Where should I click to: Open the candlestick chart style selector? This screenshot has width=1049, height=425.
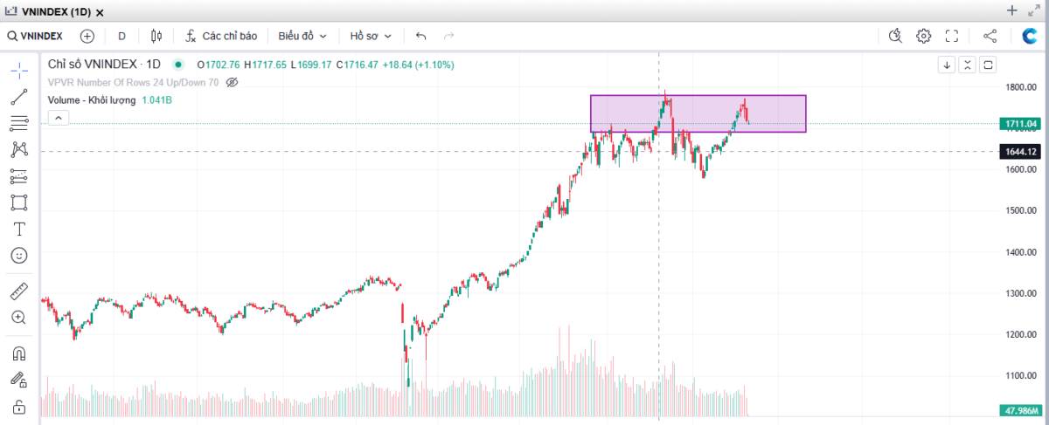(x=156, y=36)
